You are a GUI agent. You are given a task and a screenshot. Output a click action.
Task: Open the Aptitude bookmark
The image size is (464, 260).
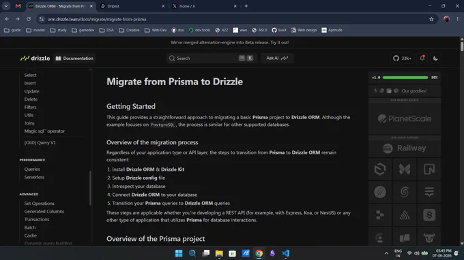(x=332, y=30)
